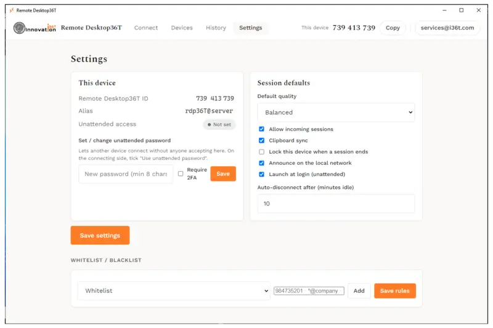Minimize the Remote Desktop36T window
Screen dimensions: 493x328
coord(444,10)
